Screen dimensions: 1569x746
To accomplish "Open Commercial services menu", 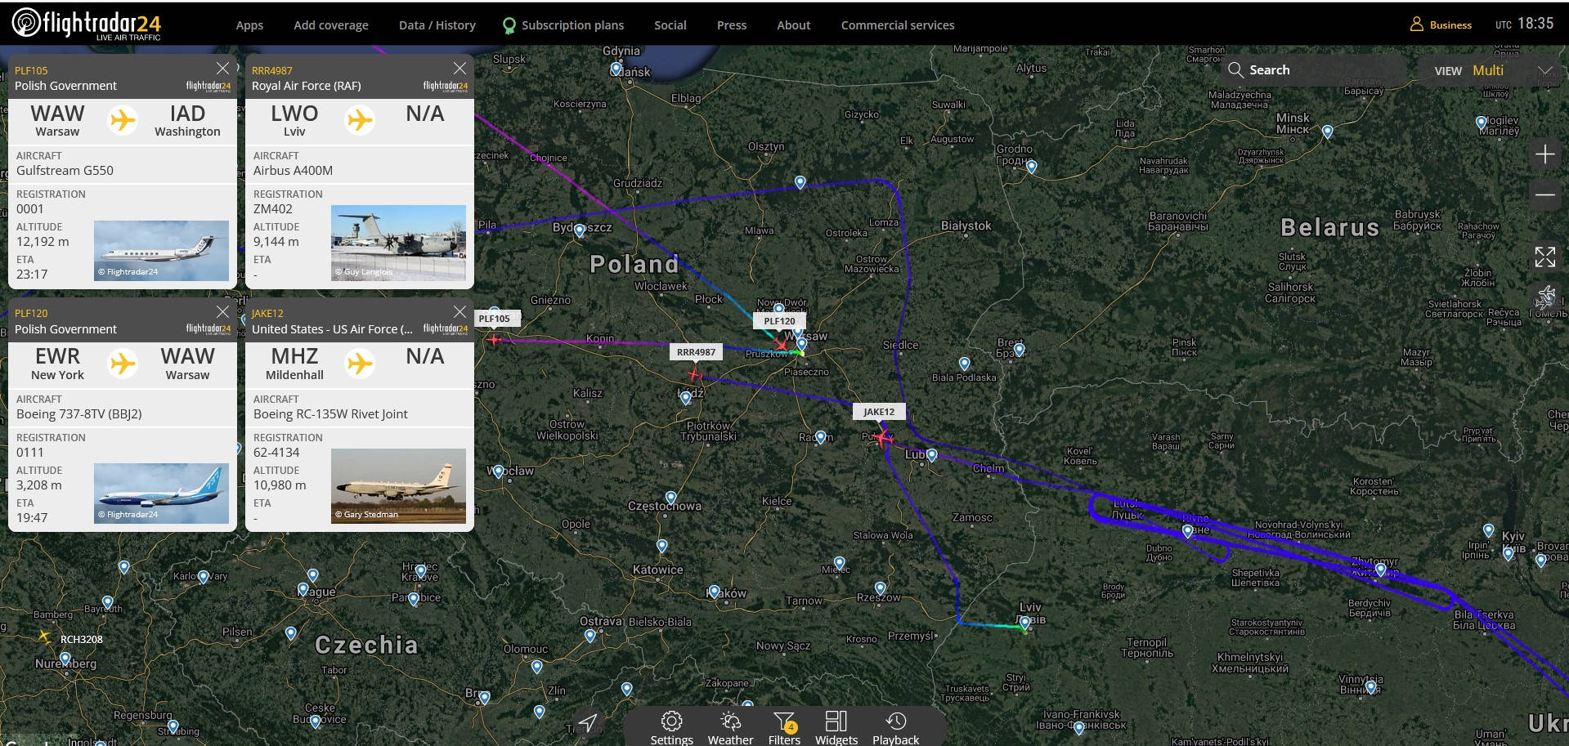I will tap(898, 25).
